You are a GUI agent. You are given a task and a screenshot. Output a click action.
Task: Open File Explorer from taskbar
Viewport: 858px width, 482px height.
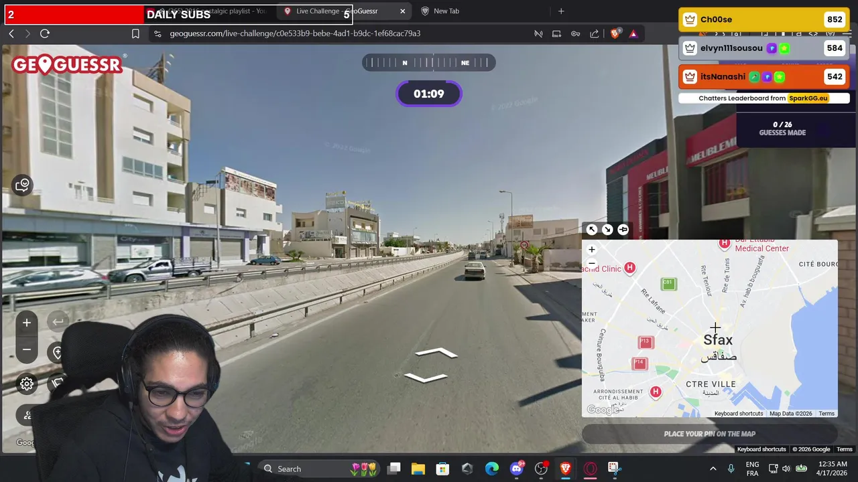[418, 469]
